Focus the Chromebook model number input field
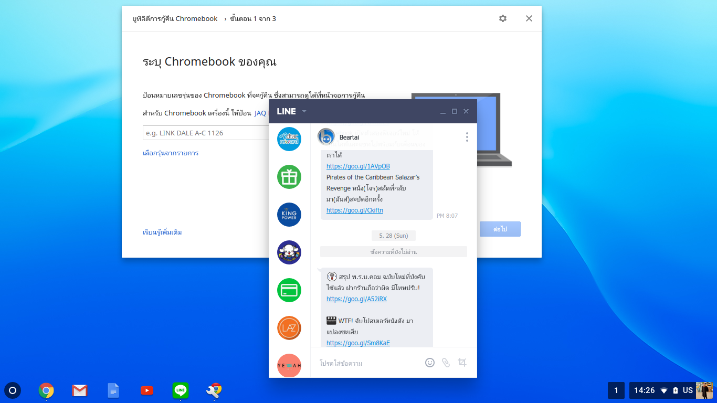 (x=206, y=133)
